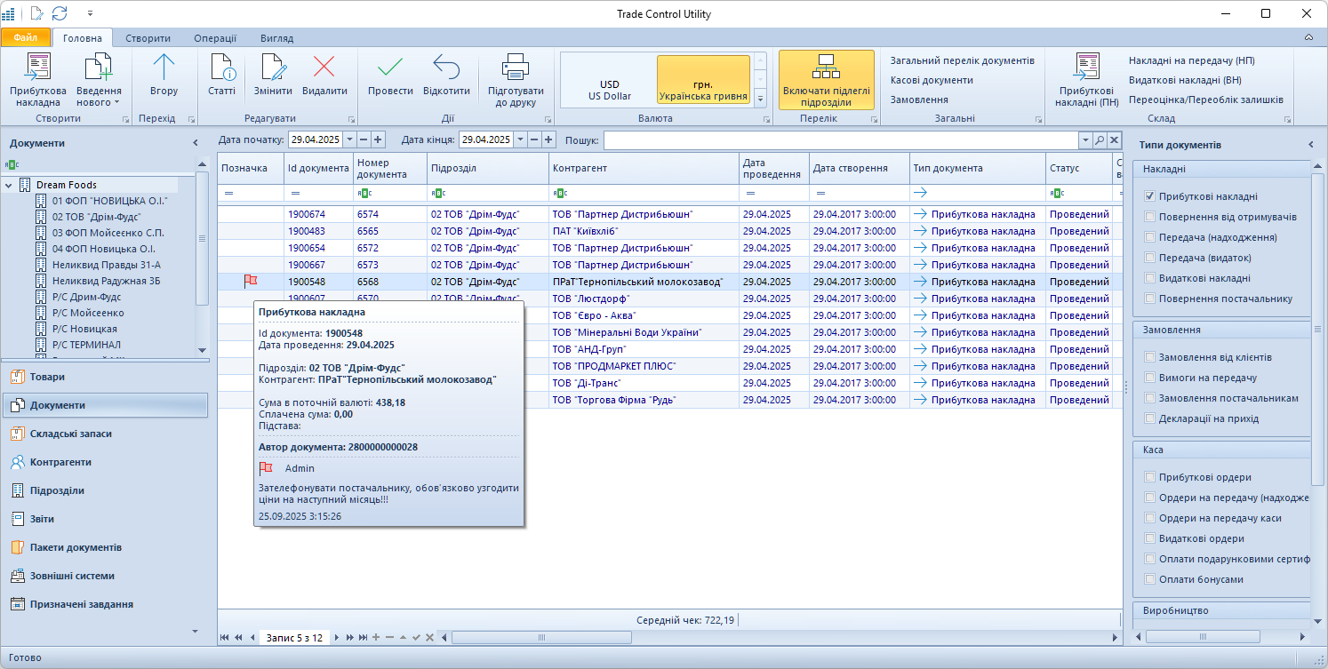Toggle Прибуткові накладні checkbox
The width and height of the screenshot is (1328, 669).
tap(1150, 196)
